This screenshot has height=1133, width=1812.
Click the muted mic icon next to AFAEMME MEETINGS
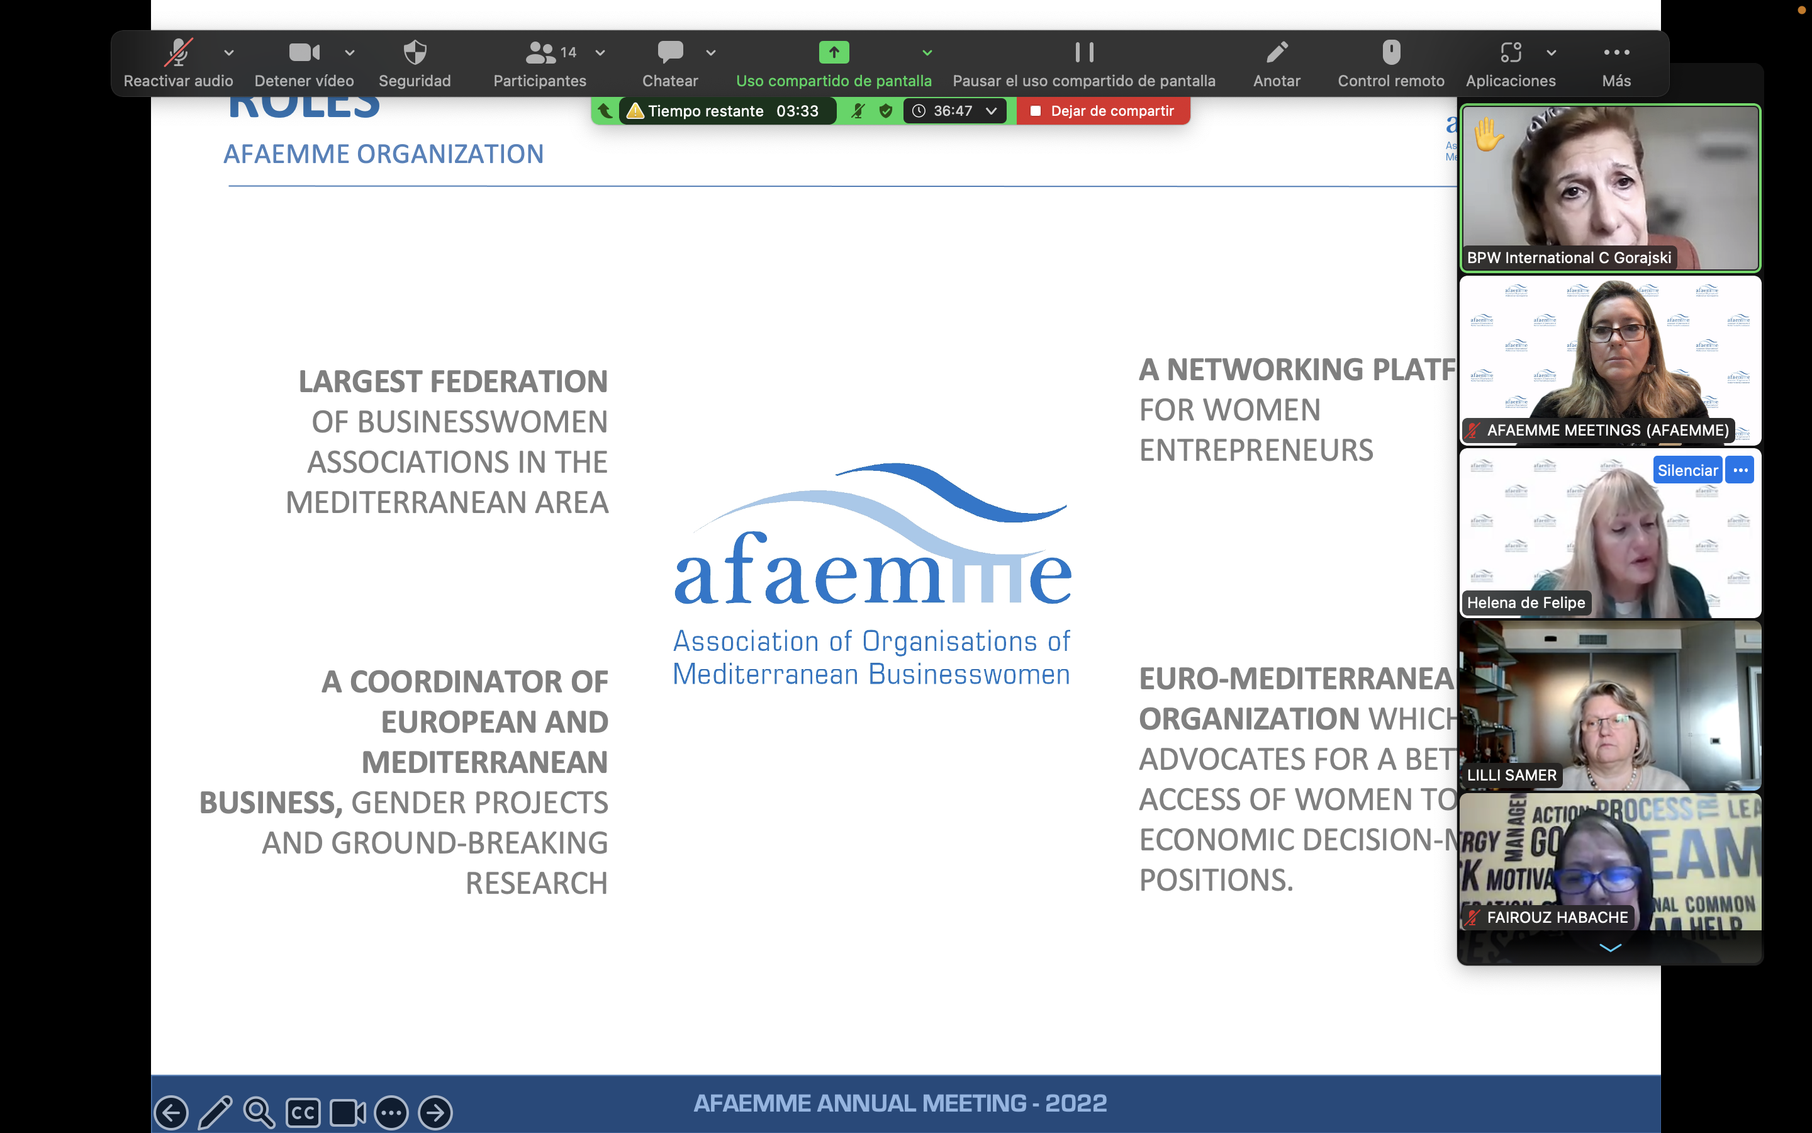click(x=1474, y=430)
